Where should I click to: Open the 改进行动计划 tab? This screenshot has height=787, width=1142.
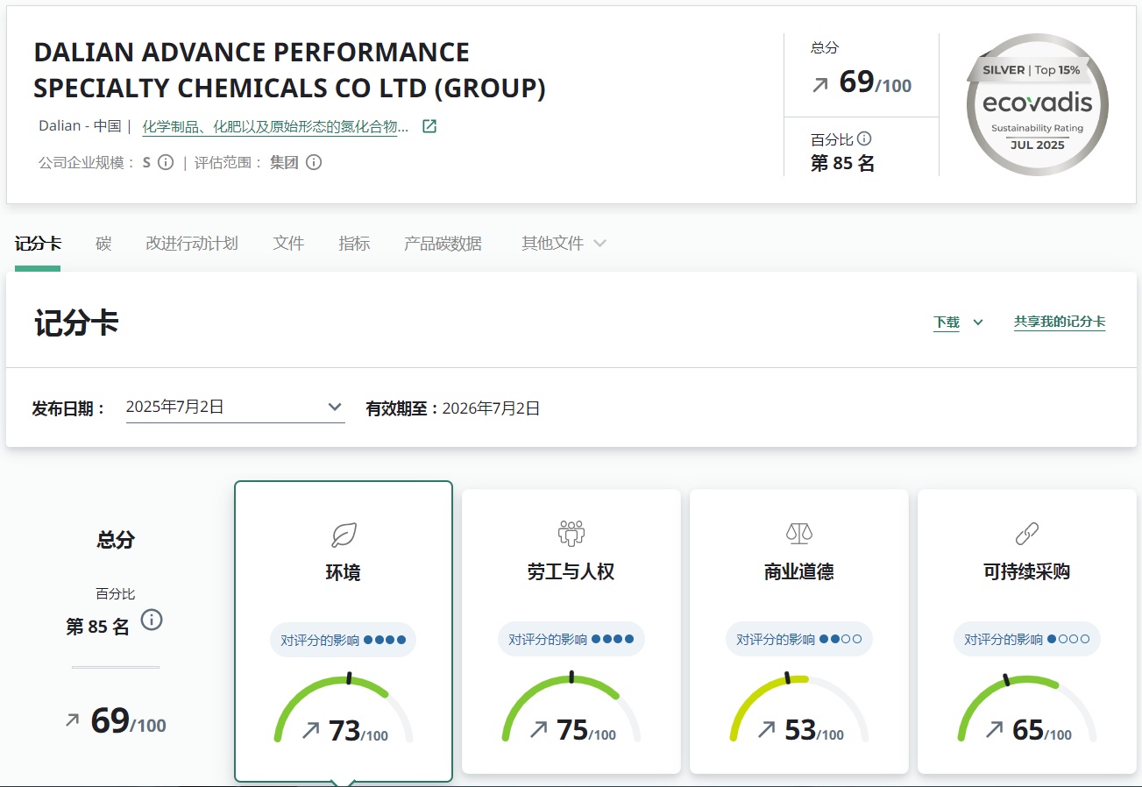tap(192, 244)
